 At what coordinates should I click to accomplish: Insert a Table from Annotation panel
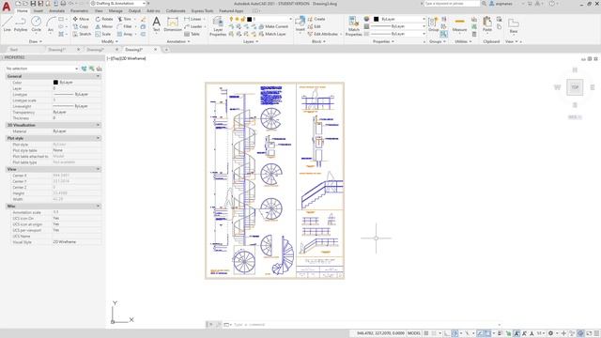click(192, 34)
